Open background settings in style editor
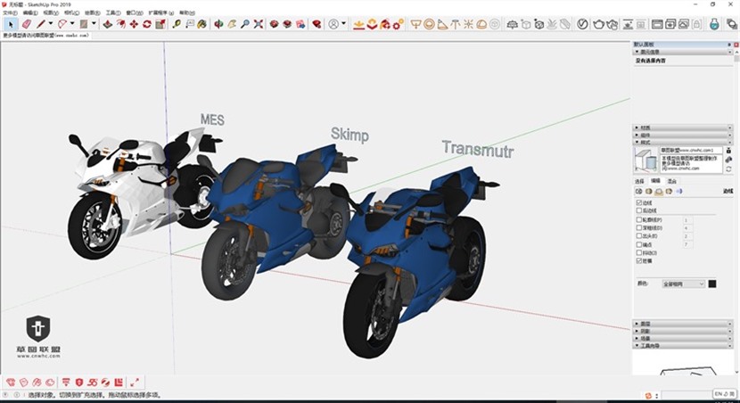 pos(658,191)
